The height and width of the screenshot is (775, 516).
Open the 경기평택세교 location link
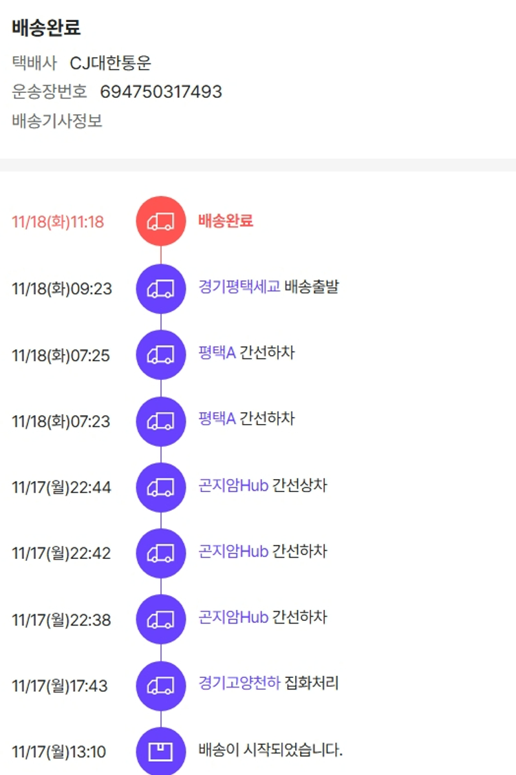click(x=239, y=287)
